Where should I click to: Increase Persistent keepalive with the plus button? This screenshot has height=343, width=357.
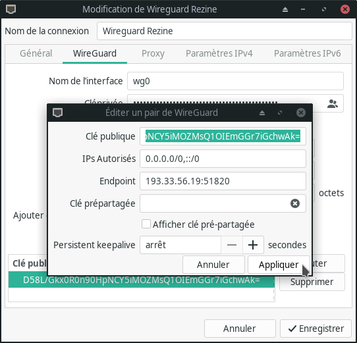point(253,245)
